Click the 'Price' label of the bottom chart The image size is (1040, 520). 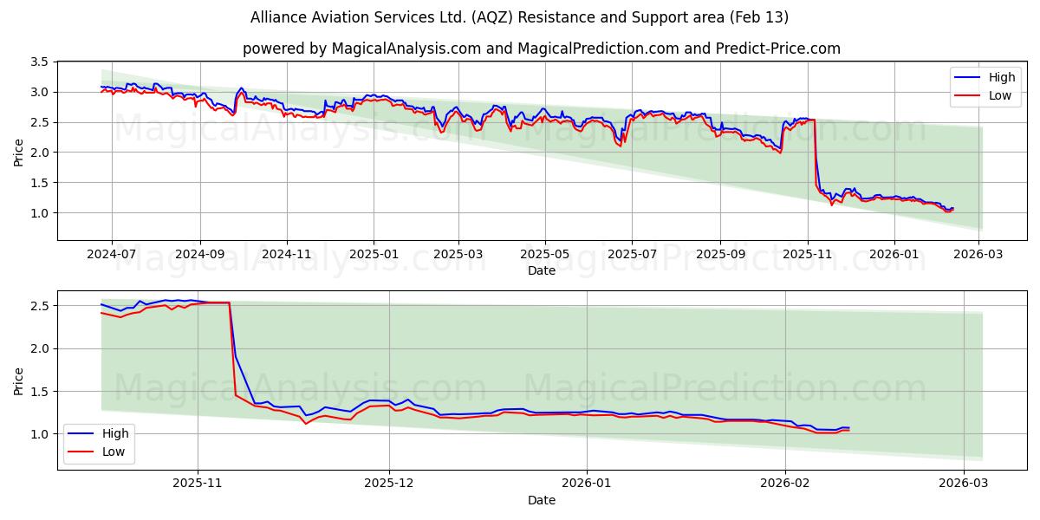[18, 380]
